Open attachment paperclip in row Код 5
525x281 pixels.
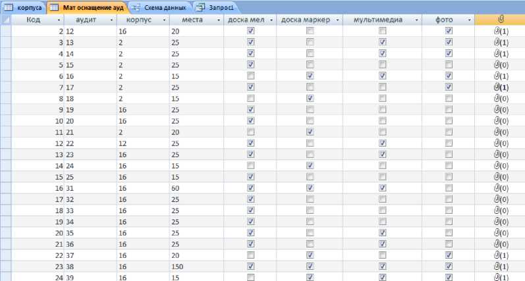pyautogui.click(x=501, y=65)
